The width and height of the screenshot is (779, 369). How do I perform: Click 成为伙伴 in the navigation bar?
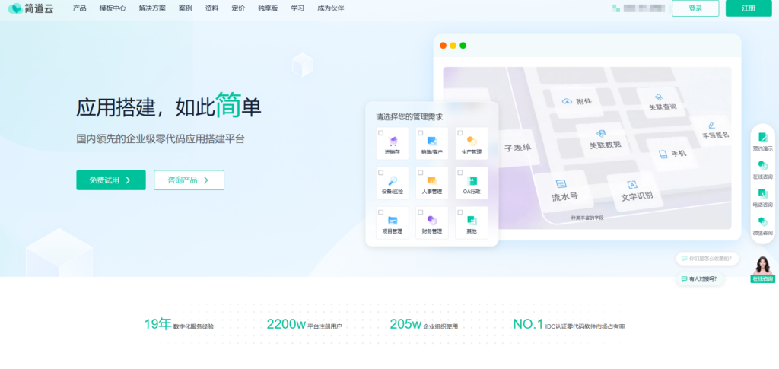tap(330, 8)
